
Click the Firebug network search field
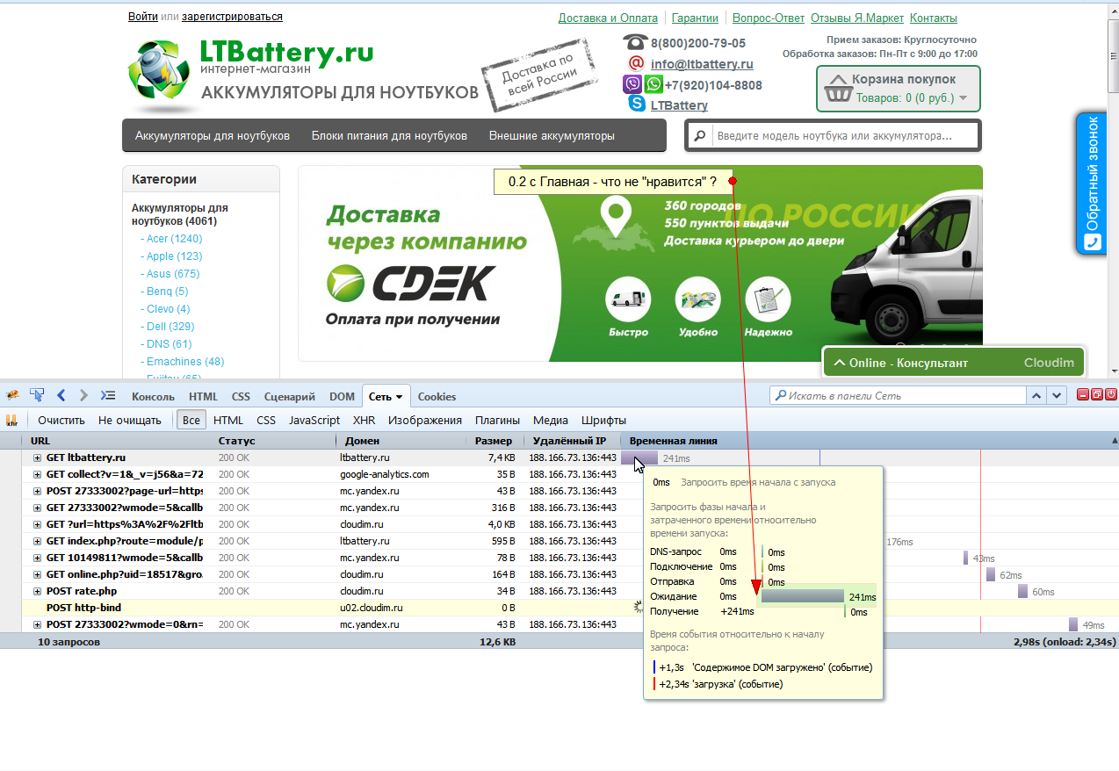pos(899,395)
